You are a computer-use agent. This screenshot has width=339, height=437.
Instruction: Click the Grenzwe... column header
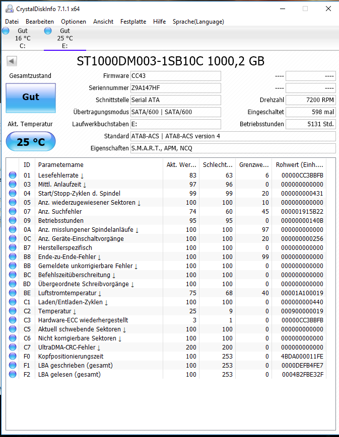pos(253,165)
